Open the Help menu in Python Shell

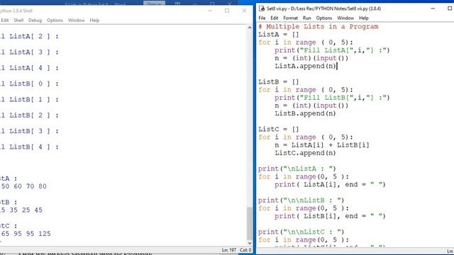pyautogui.click(x=94, y=21)
